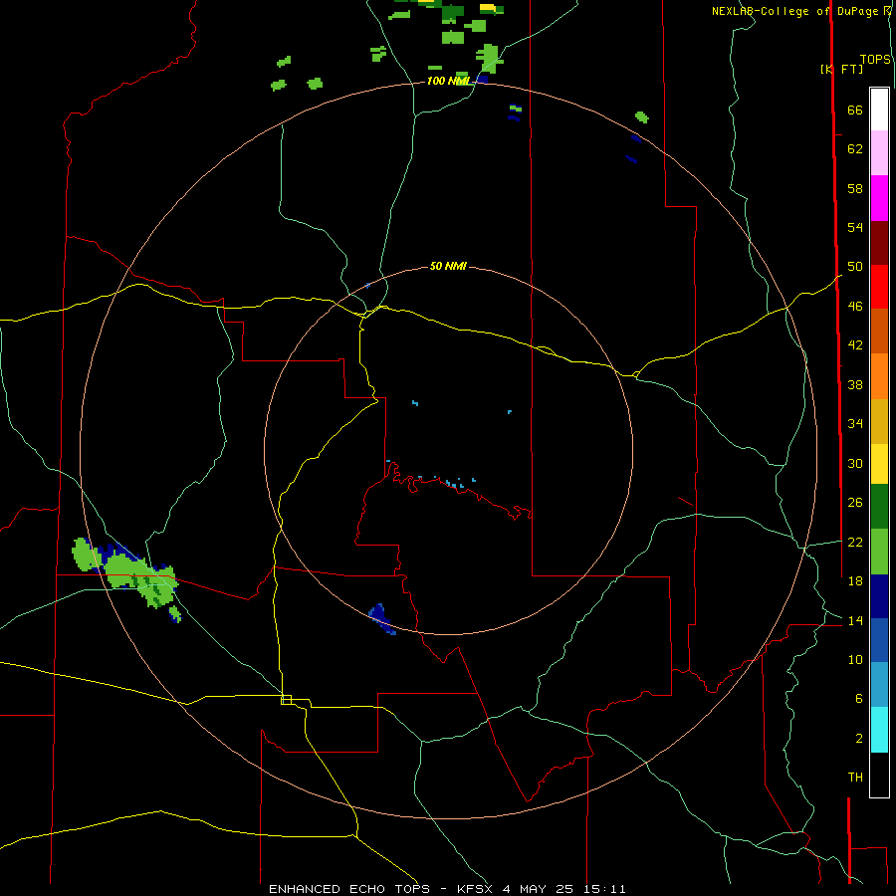This screenshot has width=896, height=896.
Task: Click the white swatch in the tops legend
Action: 879,110
